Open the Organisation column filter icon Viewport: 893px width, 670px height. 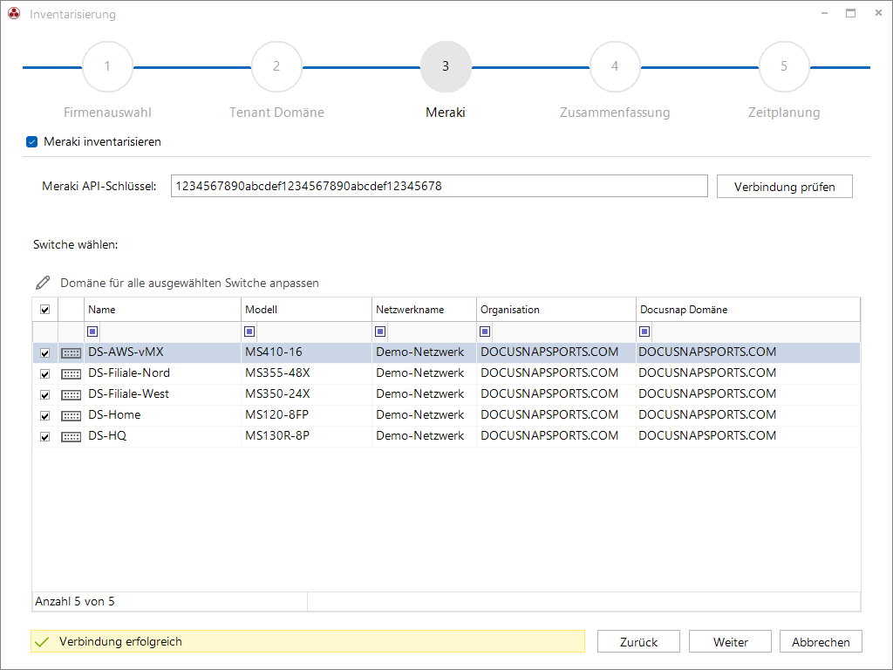point(485,332)
